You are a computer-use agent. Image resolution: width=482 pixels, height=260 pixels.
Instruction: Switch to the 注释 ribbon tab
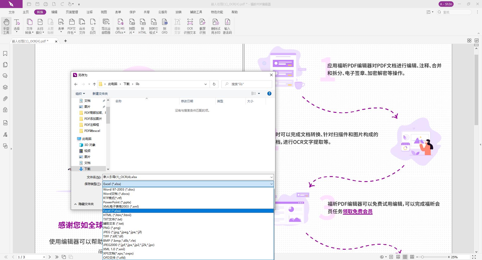click(89, 12)
